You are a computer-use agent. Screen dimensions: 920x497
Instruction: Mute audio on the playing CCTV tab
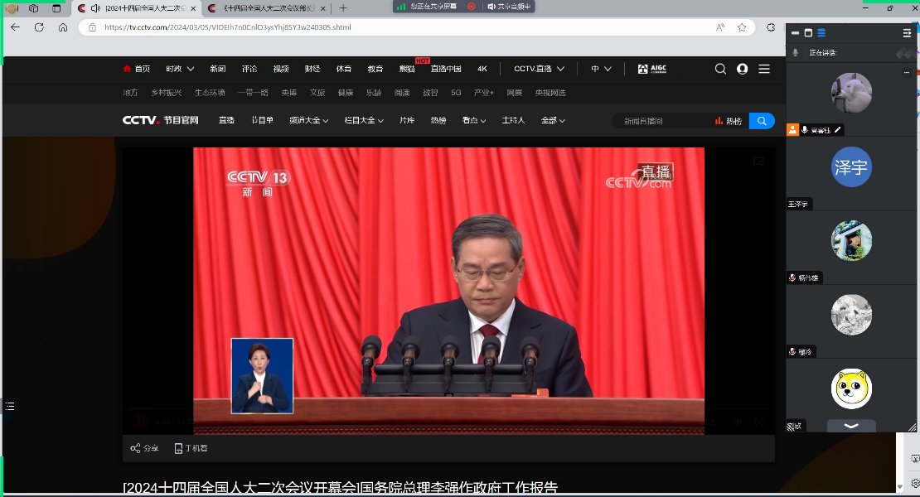tap(95, 8)
